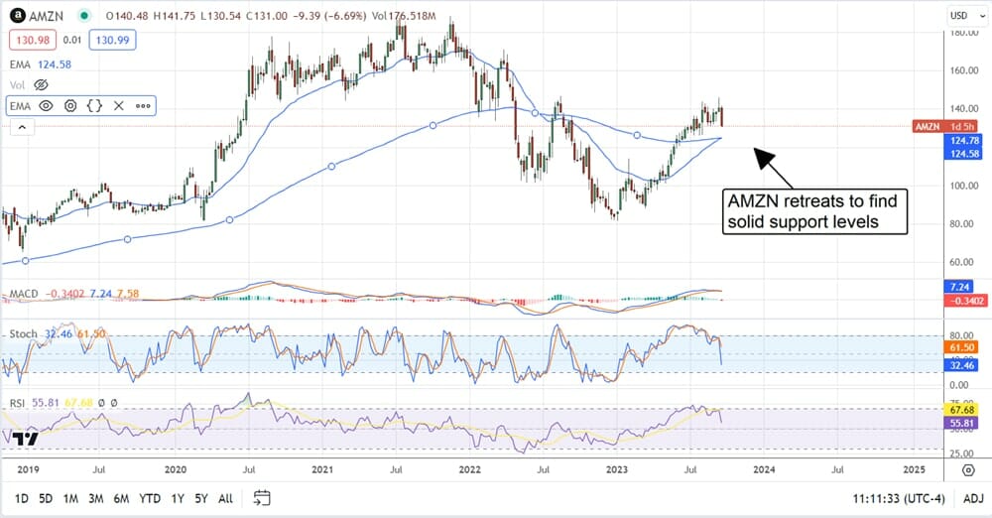Open the USD currency dropdown
The image size is (992, 518).
click(962, 15)
